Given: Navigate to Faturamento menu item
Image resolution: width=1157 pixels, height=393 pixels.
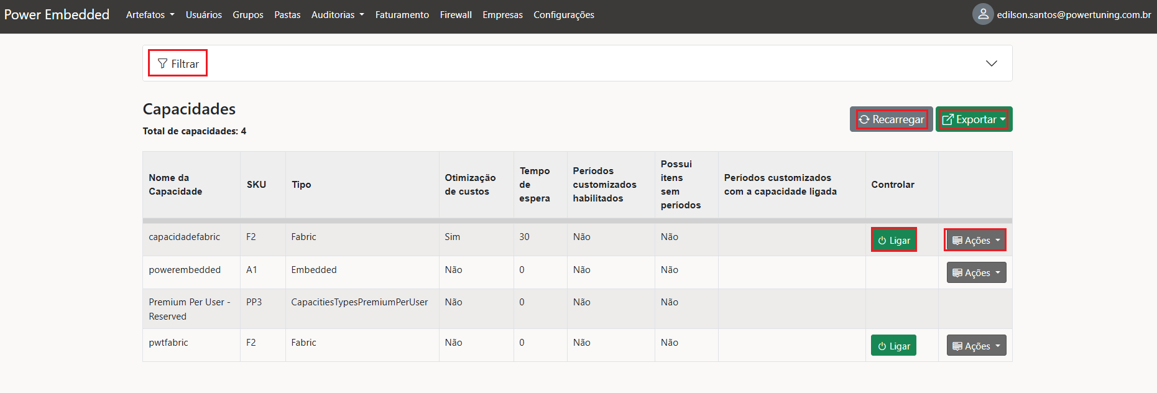Looking at the screenshot, I should [402, 15].
